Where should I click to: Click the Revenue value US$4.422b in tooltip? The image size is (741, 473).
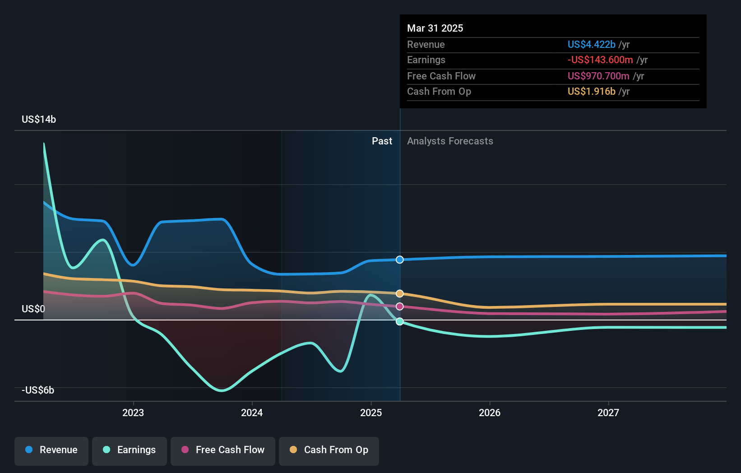pyautogui.click(x=591, y=45)
